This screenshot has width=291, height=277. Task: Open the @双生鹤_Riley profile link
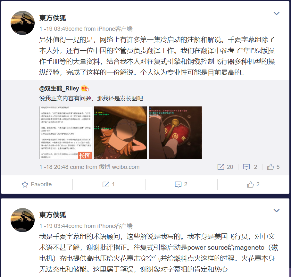click(59, 88)
